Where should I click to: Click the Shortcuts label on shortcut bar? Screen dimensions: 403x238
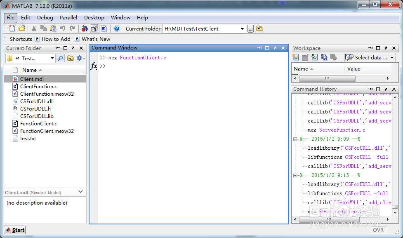(21, 39)
